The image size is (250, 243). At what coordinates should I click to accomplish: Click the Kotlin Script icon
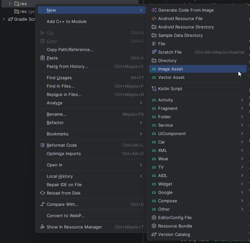click(154, 89)
